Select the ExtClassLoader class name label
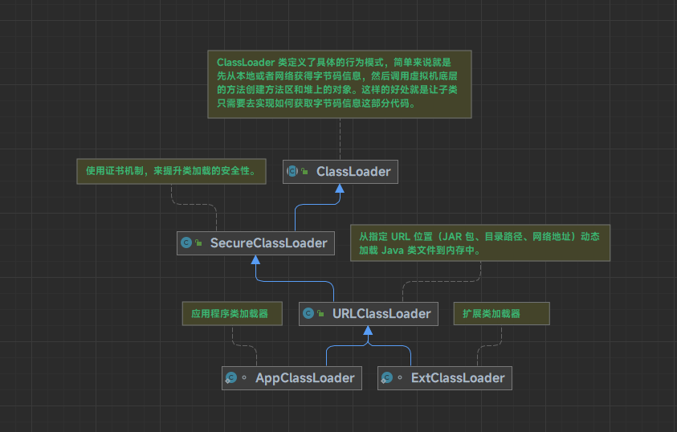The image size is (677, 432). point(458,377)
